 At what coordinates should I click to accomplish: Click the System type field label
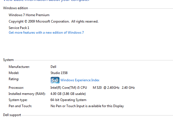[x=18, y=100]
